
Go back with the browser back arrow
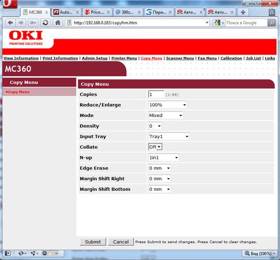tap(10, 23)
